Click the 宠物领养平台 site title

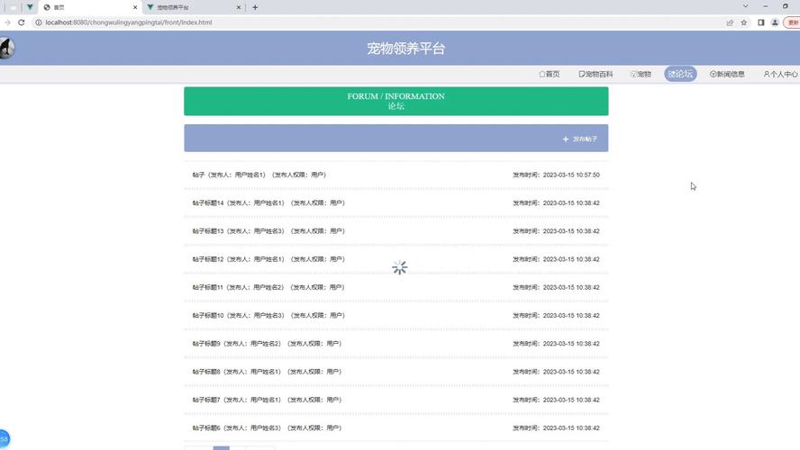pos(406,49)
